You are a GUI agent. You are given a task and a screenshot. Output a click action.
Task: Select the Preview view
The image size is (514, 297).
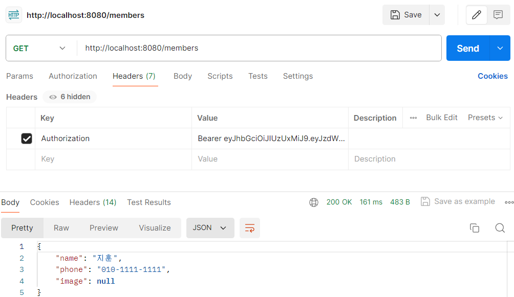click(104, 228)
